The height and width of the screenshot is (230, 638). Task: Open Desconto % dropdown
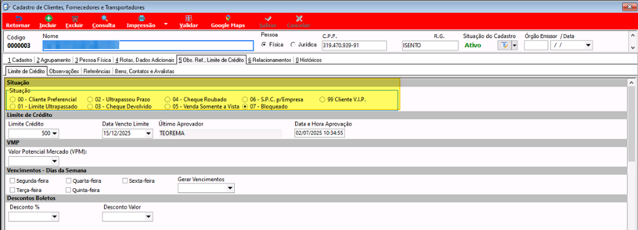tap(55, 217)
